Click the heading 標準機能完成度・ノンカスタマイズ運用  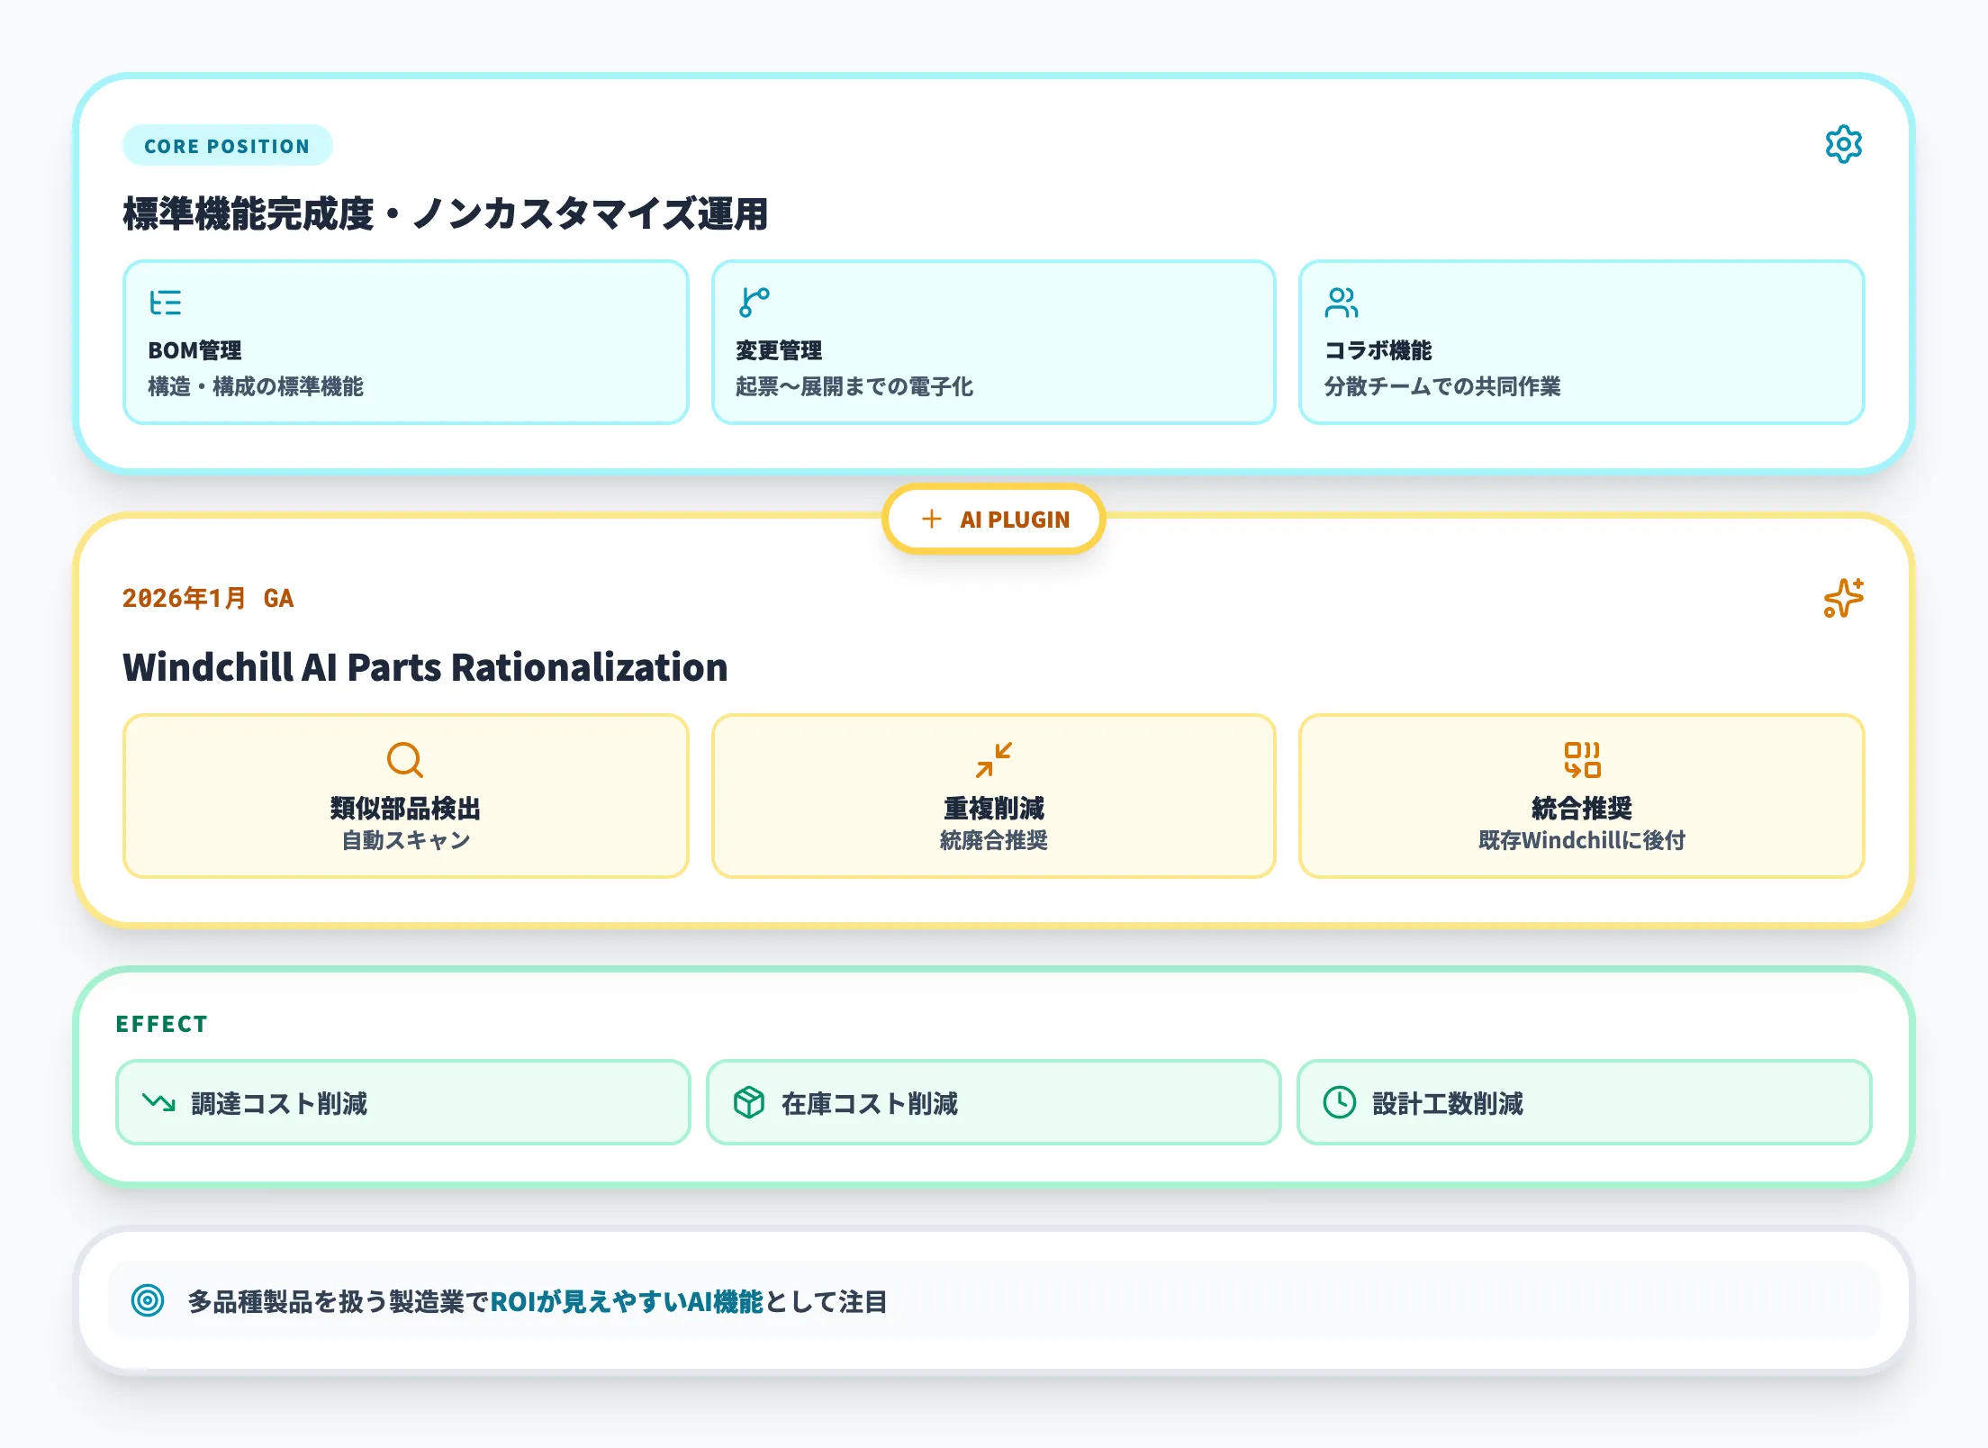coord(445,214)
